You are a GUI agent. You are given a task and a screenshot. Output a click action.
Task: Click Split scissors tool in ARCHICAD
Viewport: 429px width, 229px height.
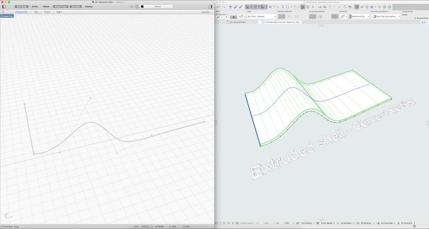click(x=319, y=7)
